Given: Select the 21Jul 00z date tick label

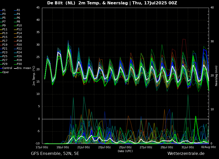Looking at the screenshot, I should 83,147.
